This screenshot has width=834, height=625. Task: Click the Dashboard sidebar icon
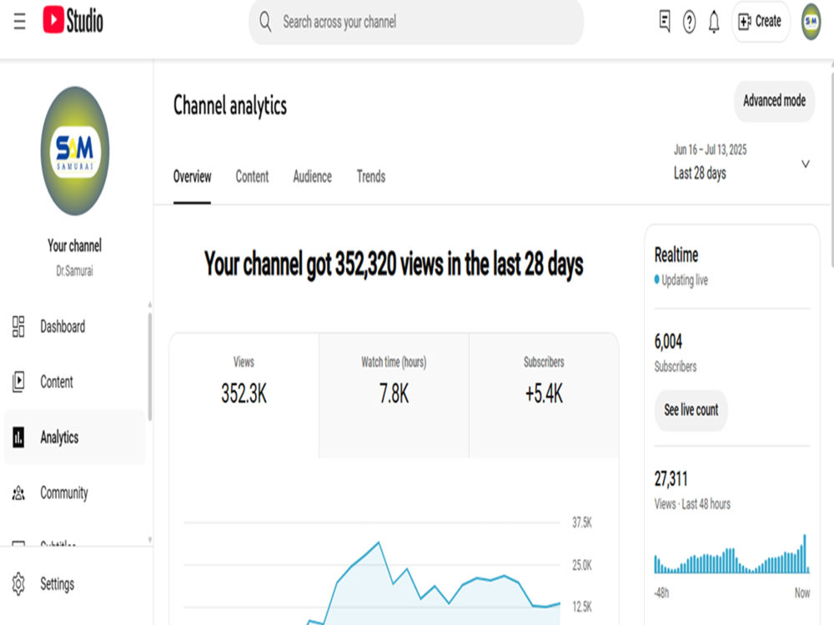18,327
